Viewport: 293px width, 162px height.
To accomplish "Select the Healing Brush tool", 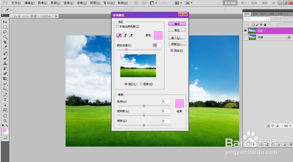I will pyautogui.click(x=5, y=53).
